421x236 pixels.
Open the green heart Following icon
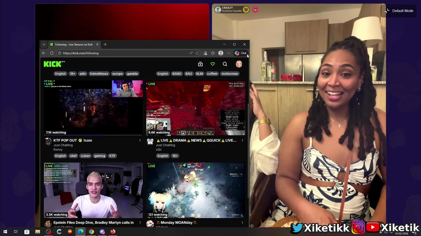tap(212, 64)
